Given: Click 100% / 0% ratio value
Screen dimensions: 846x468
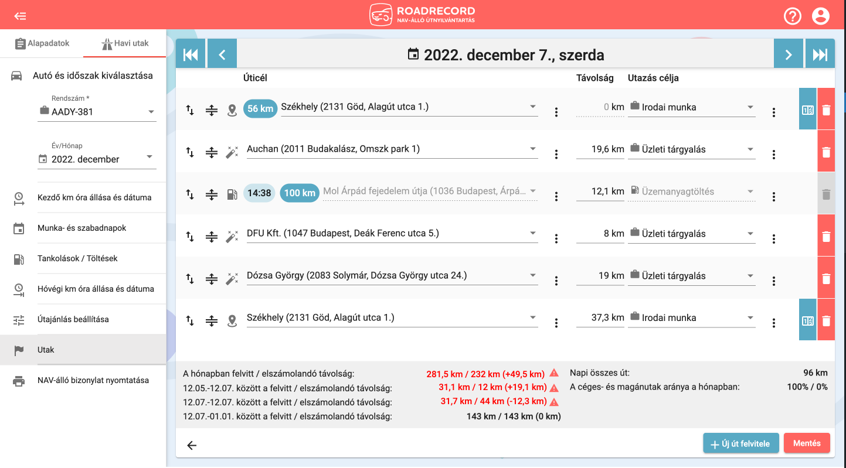Looking at the screenshot, I should (807, 387).
